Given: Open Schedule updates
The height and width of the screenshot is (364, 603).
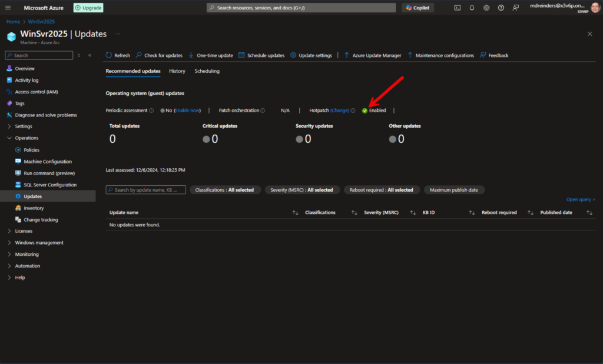Looking at the screenshot, I should [261, 55].
